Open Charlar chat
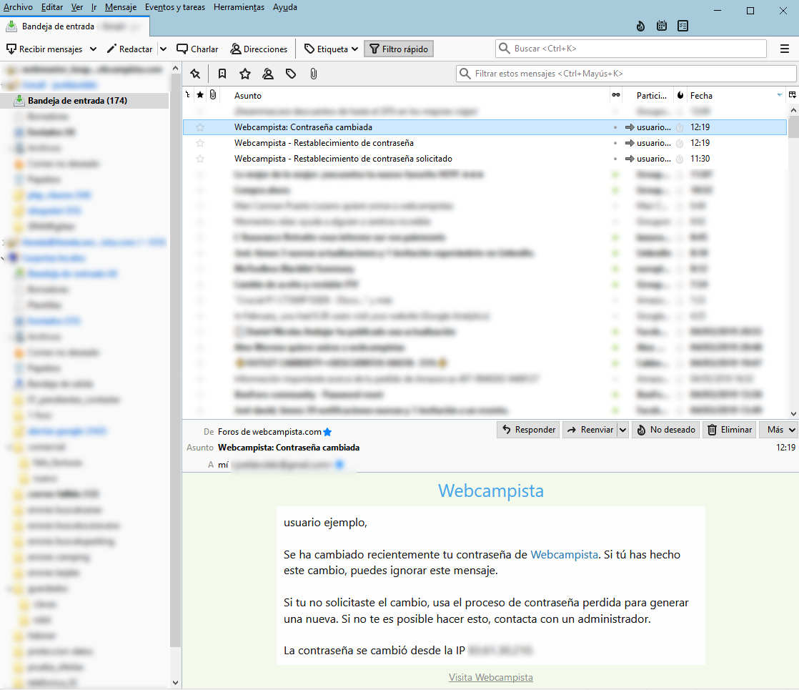Viewport: 799px width, 690px height. 197,49
